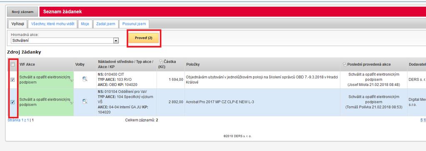Open detail magnifier for 010400 CIT row
426x151 pixels.
[x=85, y=79]
